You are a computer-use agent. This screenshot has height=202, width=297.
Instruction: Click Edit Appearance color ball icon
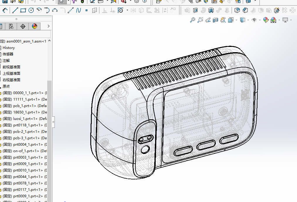(x=266, y=20)
